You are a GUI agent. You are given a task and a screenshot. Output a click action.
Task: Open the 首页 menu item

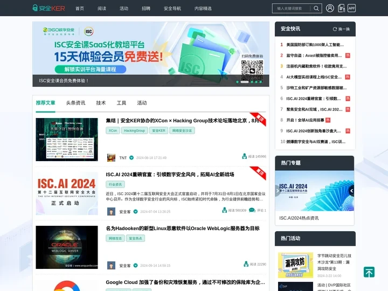coord(80,9)
